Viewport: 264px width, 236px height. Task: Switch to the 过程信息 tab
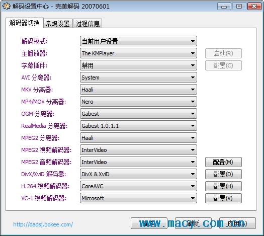pos(87,24)
